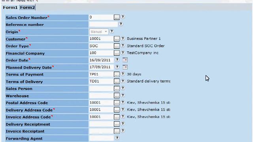The width and height of the screenshot is (253, 142).
Task: Show help for Invoice Address Code
Action: click(x=123, y=117)
